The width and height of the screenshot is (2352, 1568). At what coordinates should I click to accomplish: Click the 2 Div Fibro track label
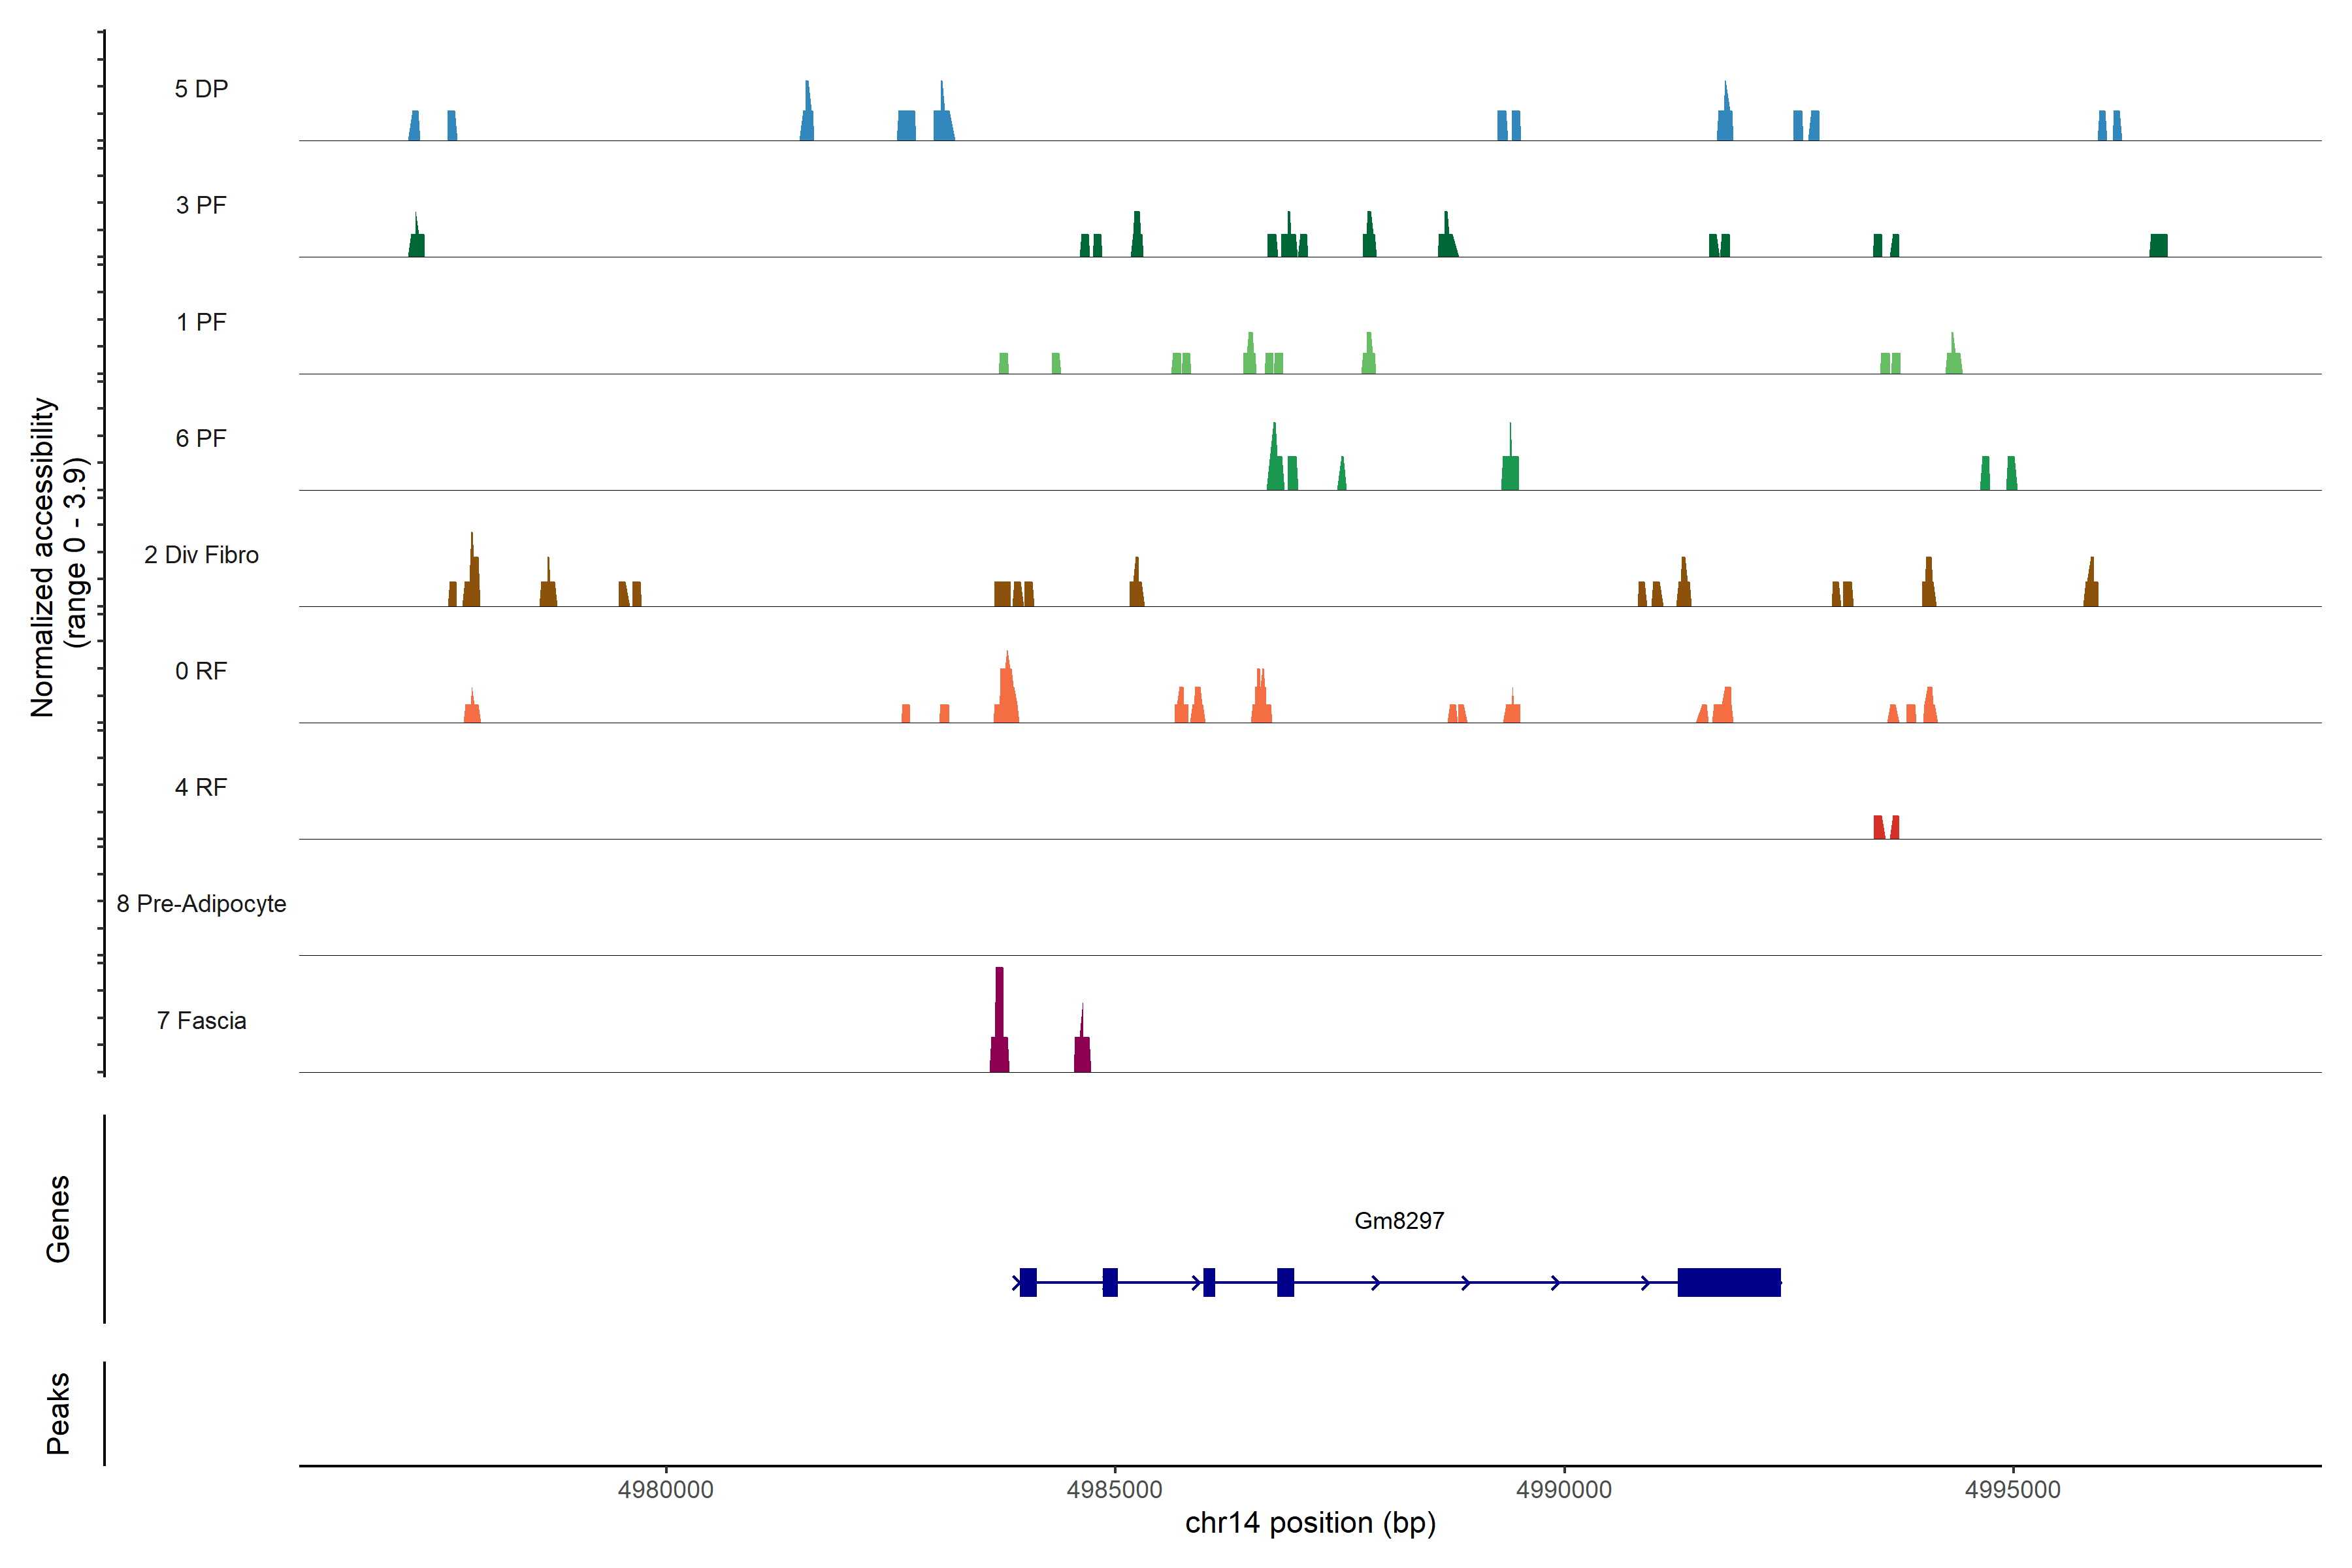point(201,555)
